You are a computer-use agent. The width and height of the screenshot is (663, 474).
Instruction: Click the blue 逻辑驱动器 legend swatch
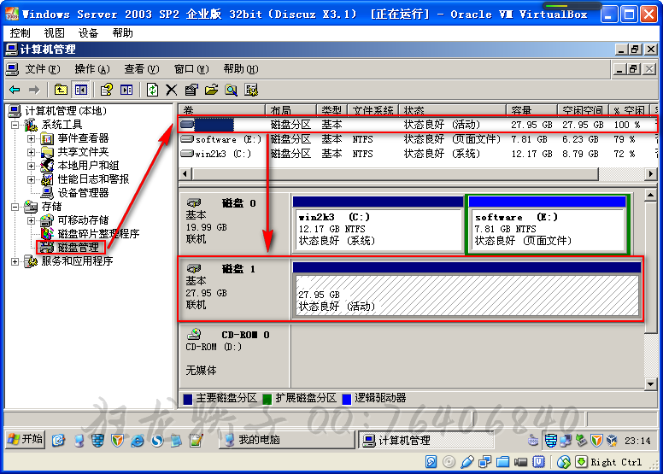click(346, 399)
